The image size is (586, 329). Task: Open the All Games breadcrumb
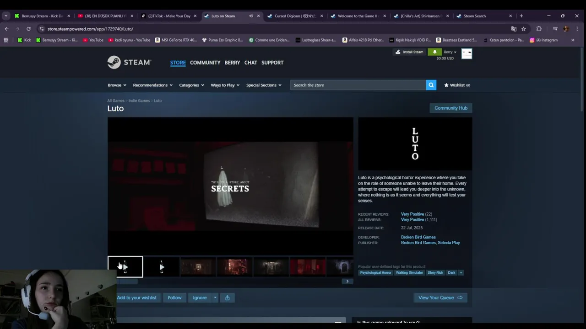116,101
